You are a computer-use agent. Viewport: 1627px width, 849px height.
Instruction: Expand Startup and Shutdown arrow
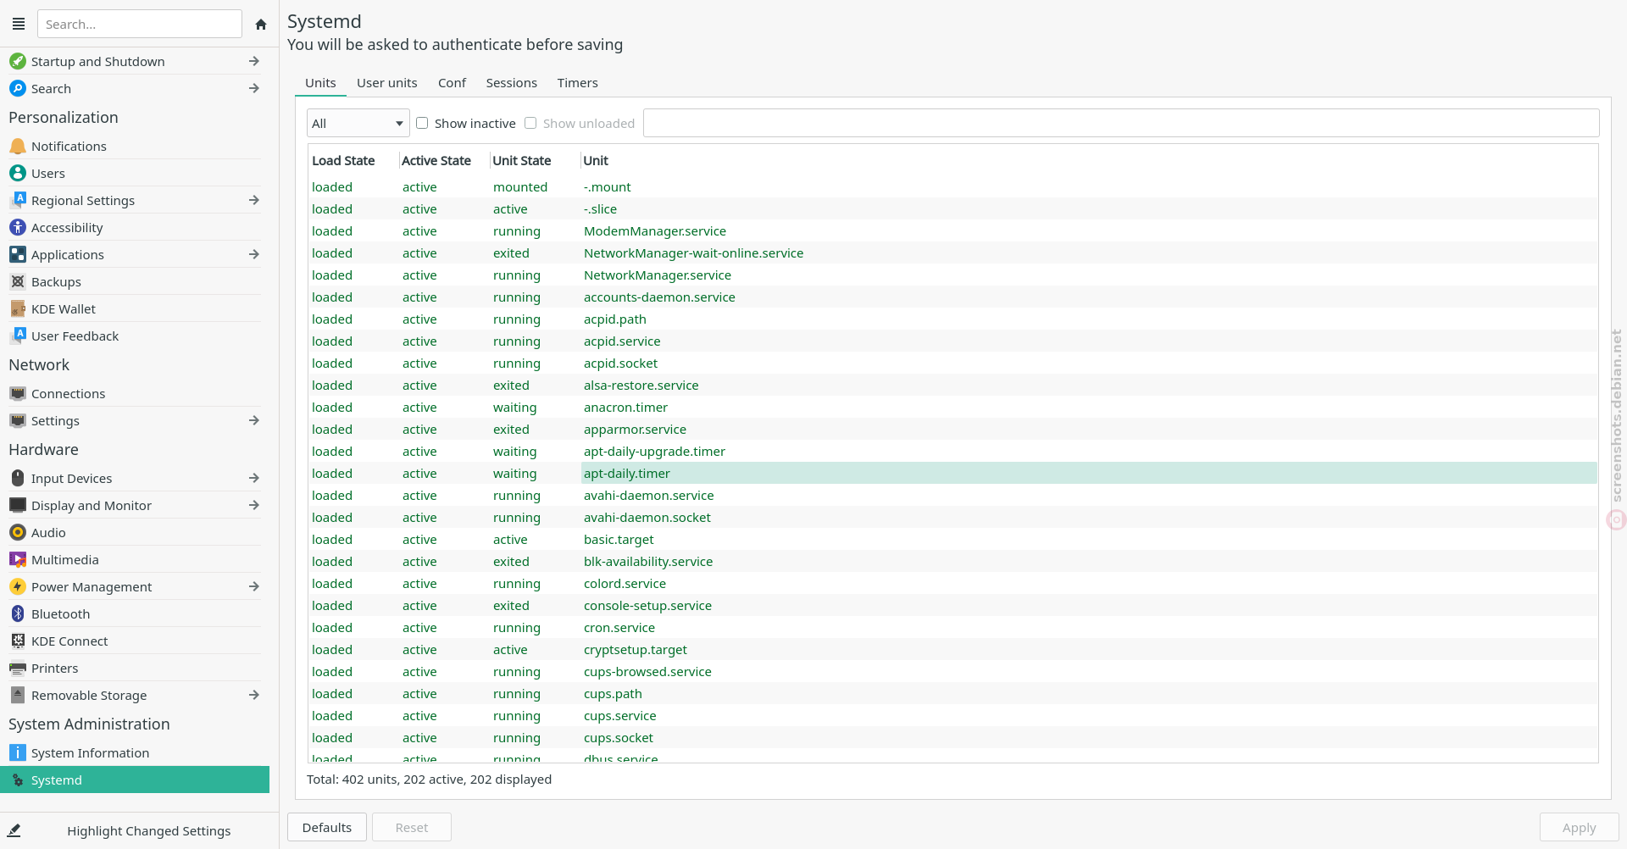tap(254, 61)
